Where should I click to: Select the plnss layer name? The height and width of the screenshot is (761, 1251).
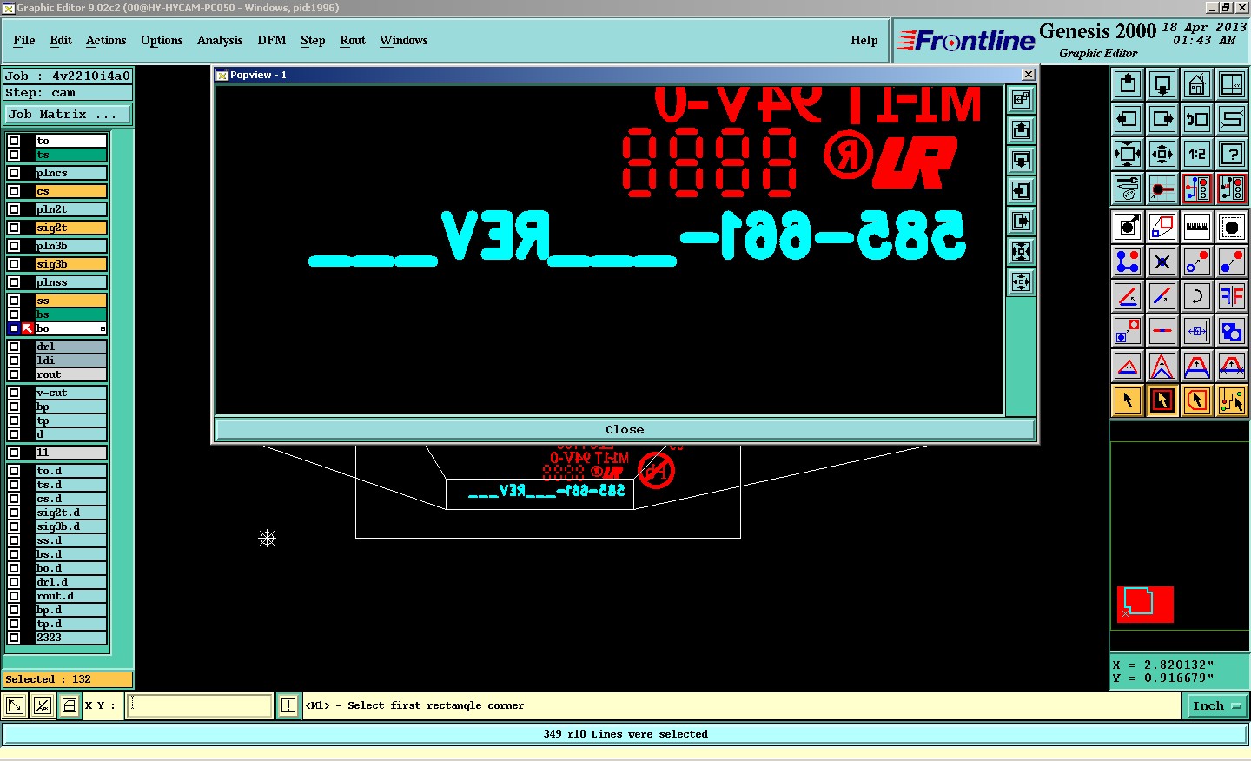[x=70, y=282]
